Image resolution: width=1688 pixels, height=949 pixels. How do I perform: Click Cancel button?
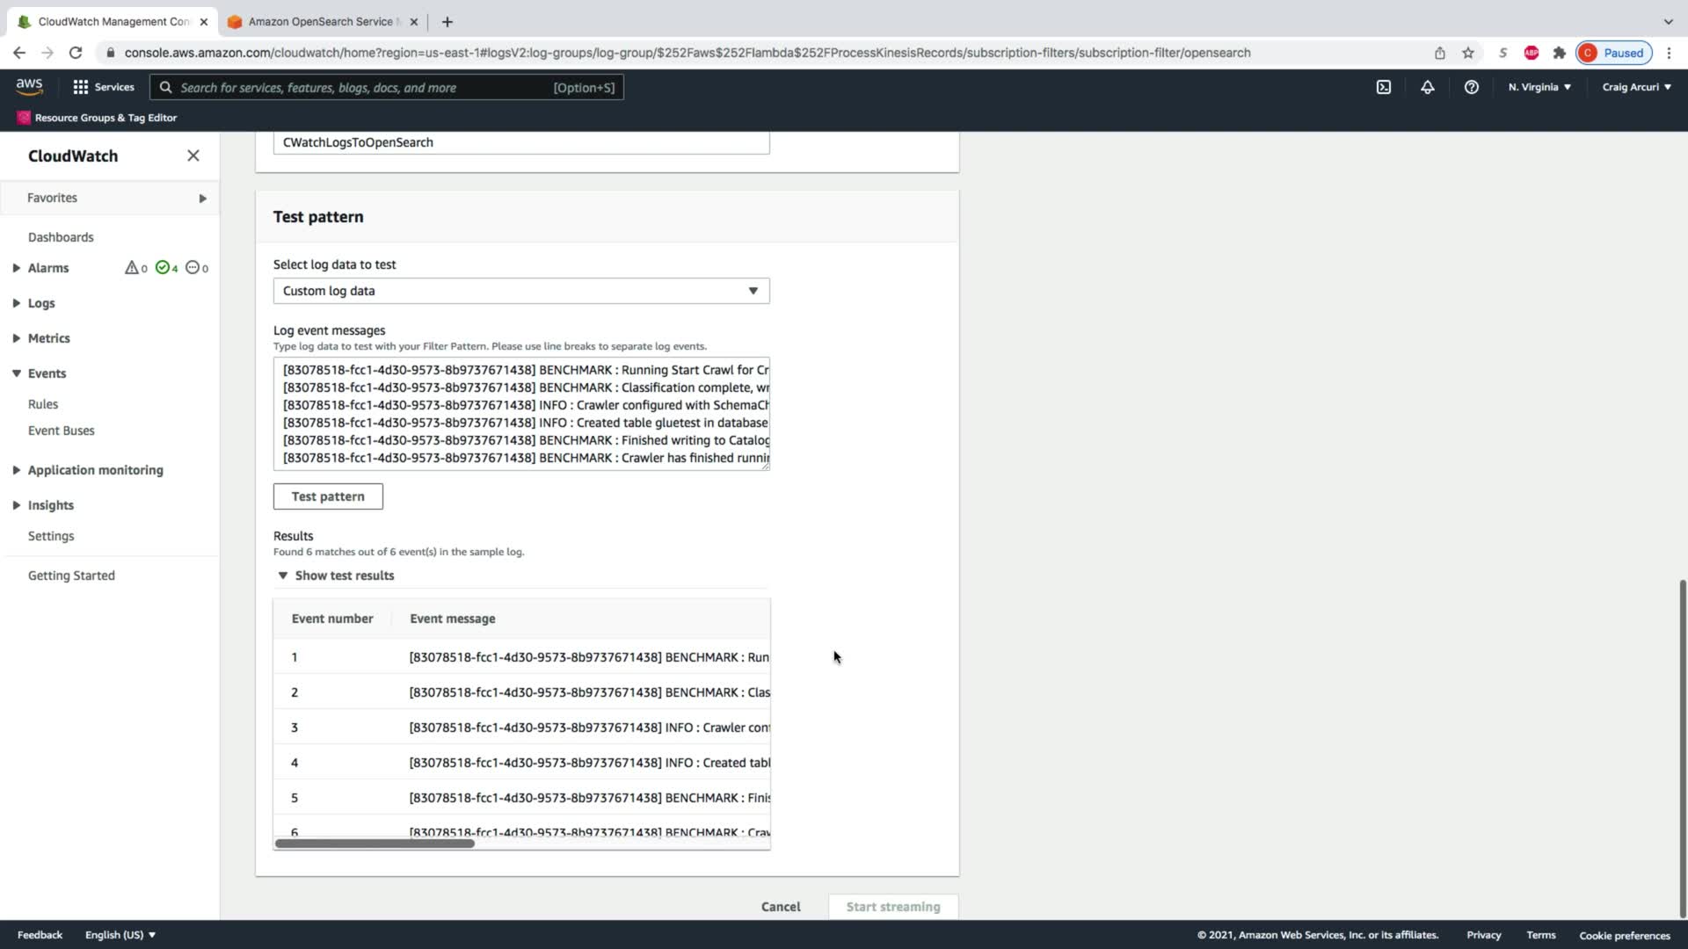coord(780,907)
